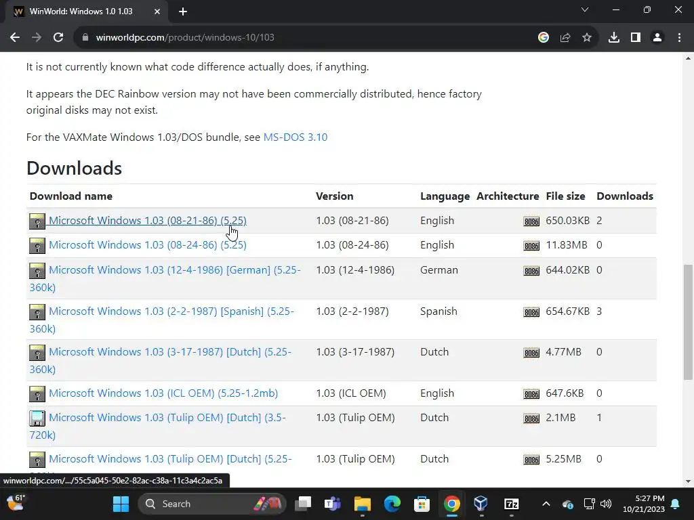Reload the WinWorld page
The image size is (694, 520).
tap(58, 38)
